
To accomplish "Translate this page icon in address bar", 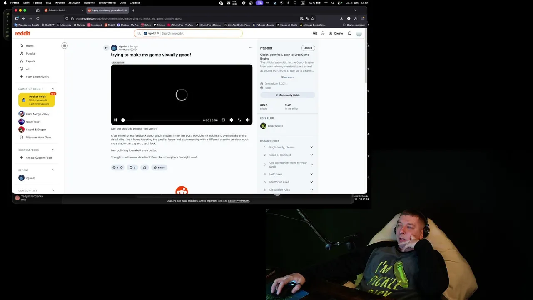I will pos(307,18).
